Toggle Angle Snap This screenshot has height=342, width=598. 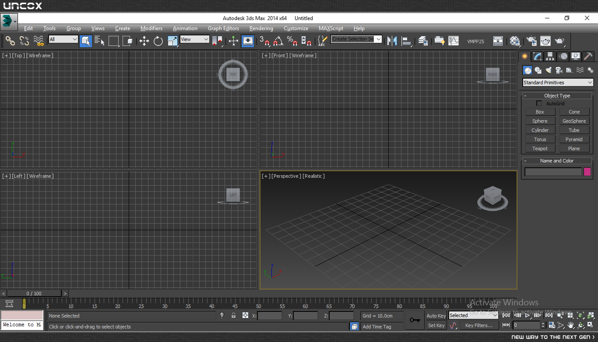click(x=278, y=41)
